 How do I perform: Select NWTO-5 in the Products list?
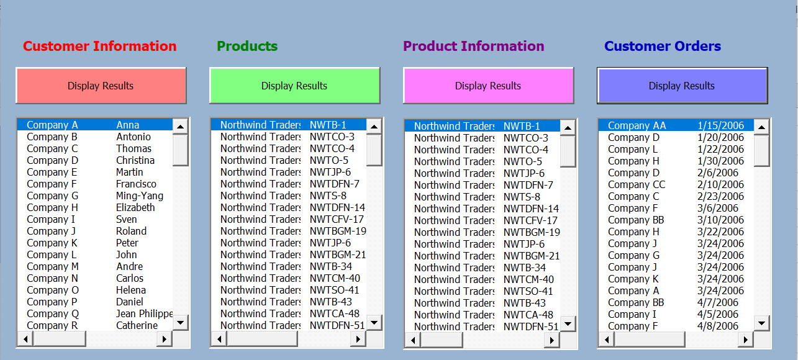[x=289, y=160]
